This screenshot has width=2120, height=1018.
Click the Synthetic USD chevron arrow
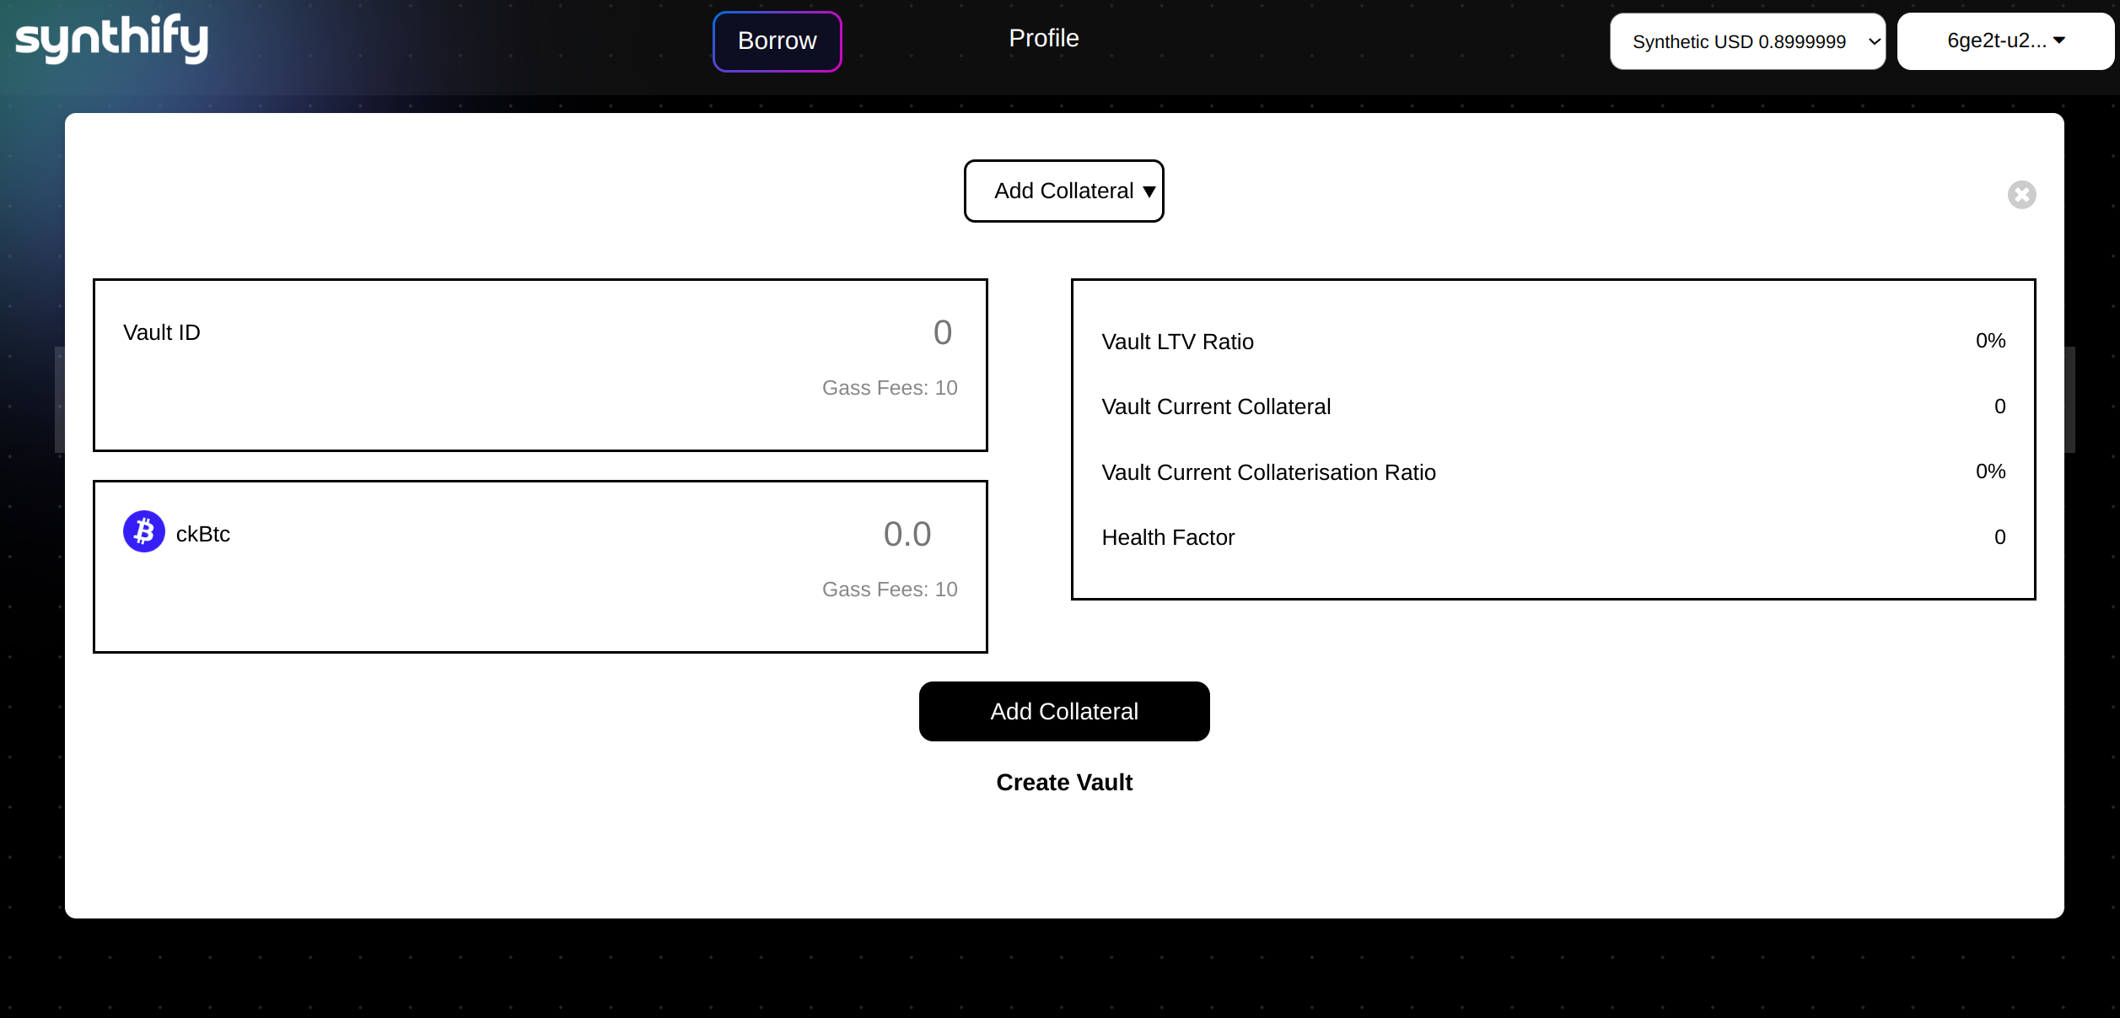(x=1874, y=42)
